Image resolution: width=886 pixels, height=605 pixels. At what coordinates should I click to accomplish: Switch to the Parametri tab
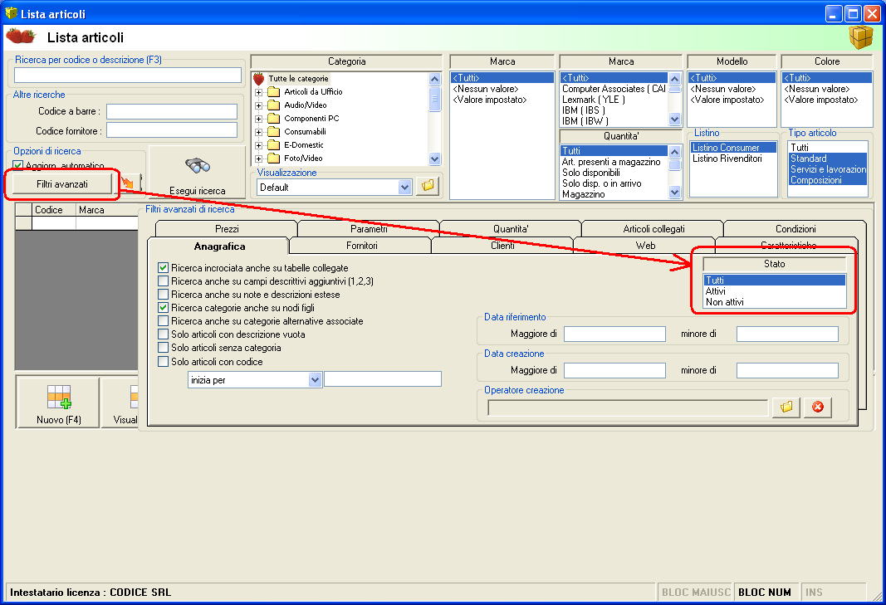pyautogui.click(x=369, y=229)
